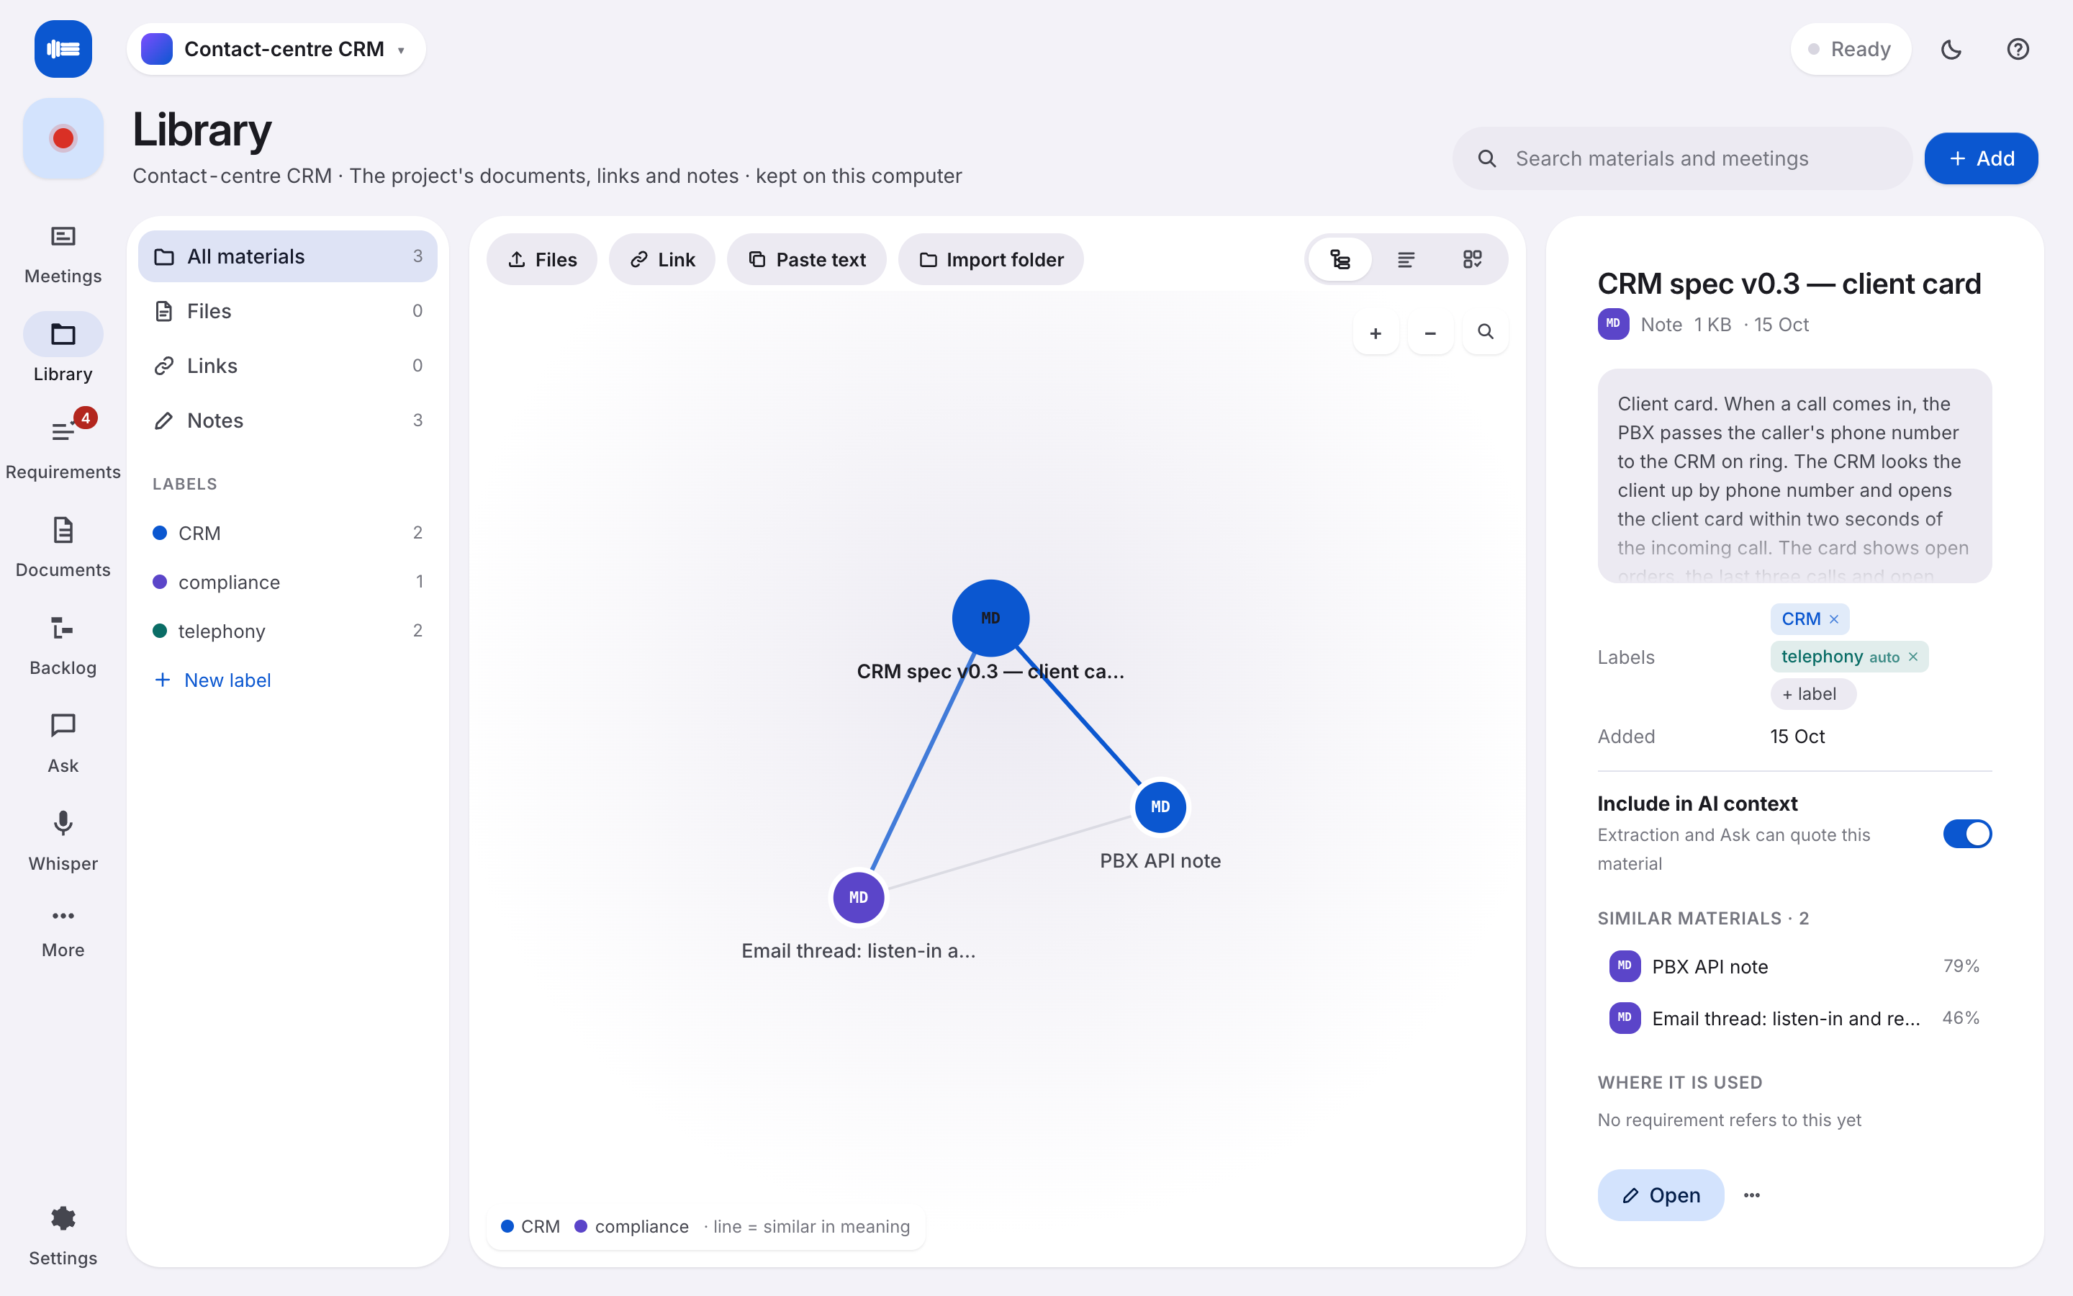Open the Whisper microphone tool
The height and width of the screenshot is (1296, 2073).
click(x=63, y=840)
